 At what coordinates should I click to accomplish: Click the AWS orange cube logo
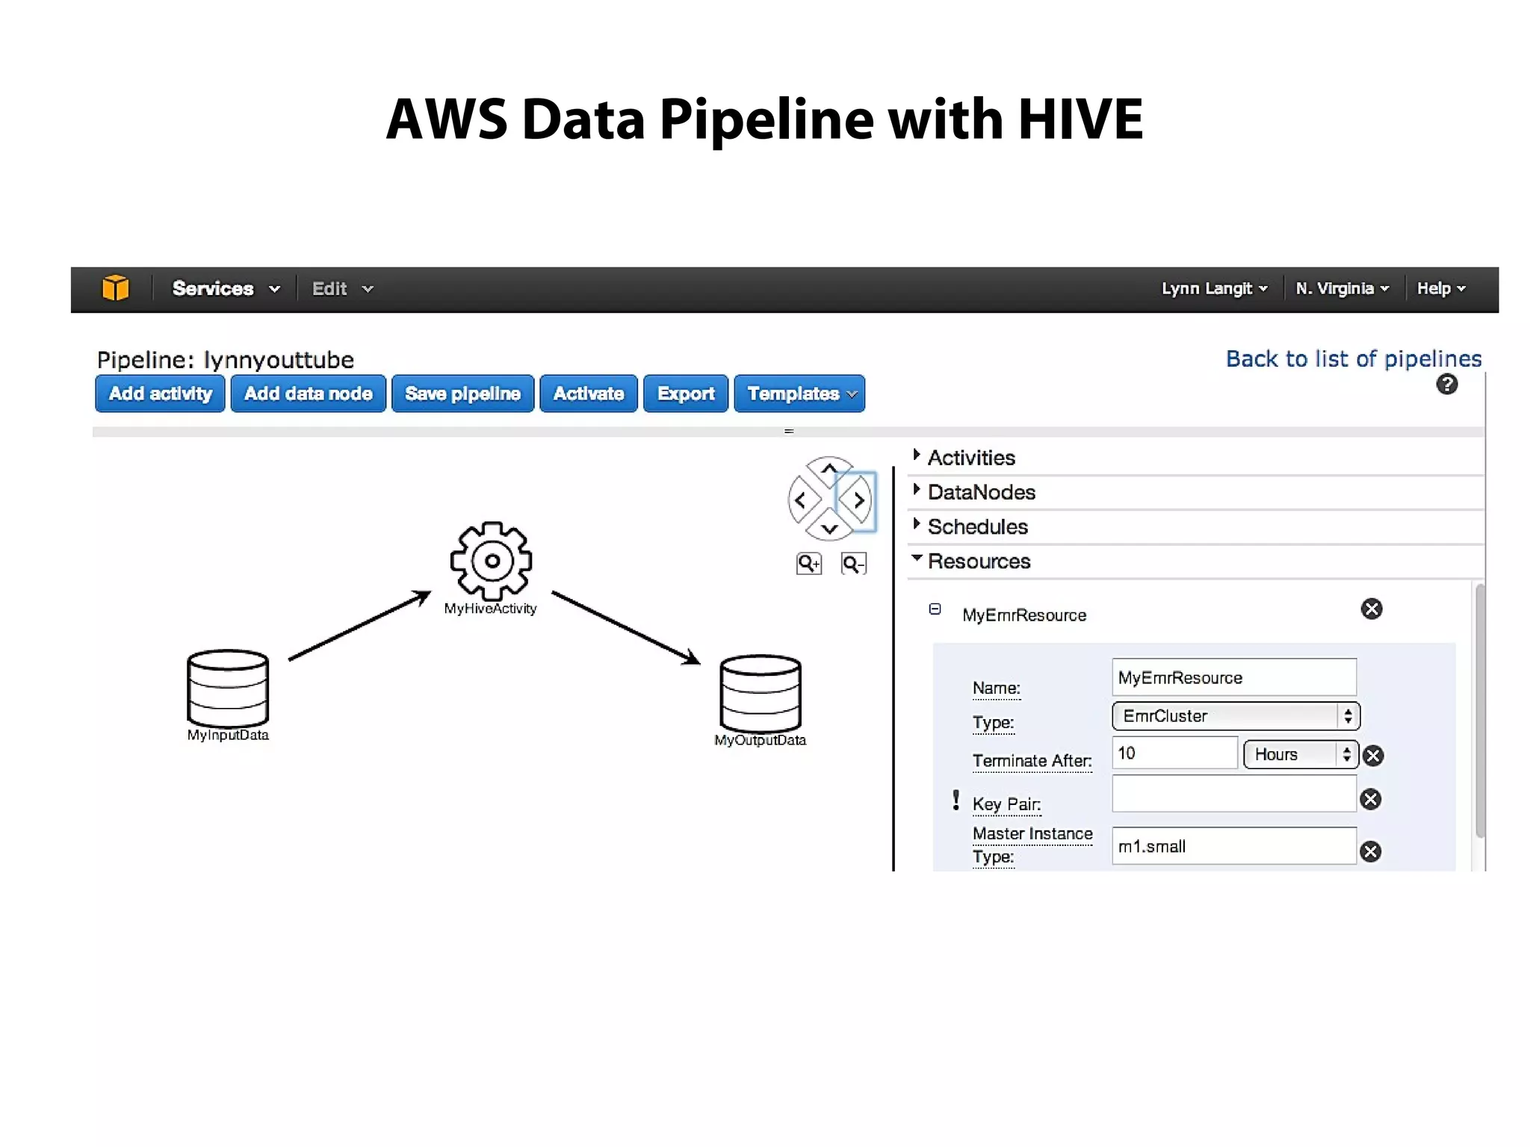pos(115,288)
